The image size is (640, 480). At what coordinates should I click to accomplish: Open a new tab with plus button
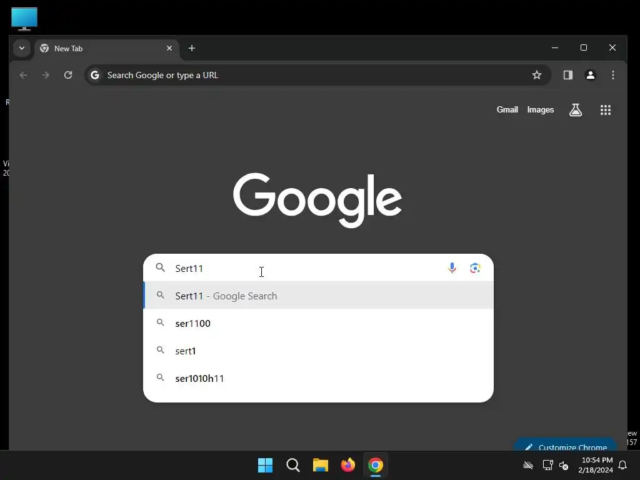(x=191, y=48)
